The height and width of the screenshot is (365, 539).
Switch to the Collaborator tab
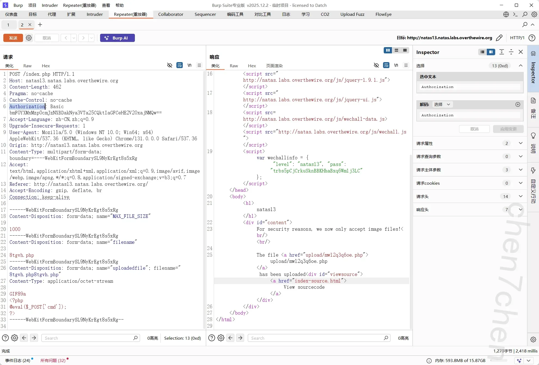pos(171,14)
